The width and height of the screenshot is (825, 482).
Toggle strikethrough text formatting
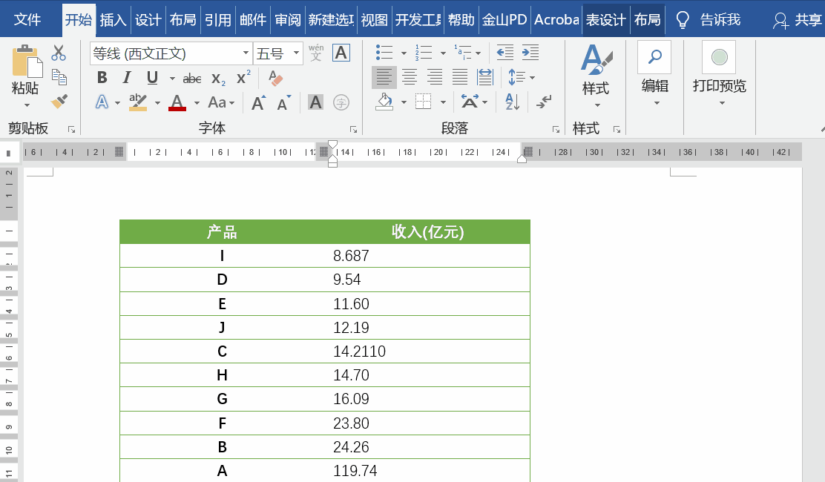[192, 78]
